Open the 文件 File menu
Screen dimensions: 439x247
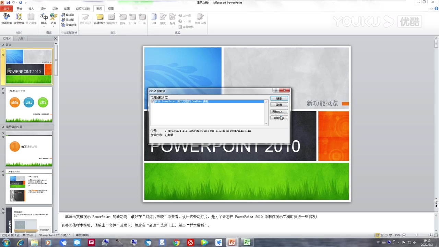[6, 8]
